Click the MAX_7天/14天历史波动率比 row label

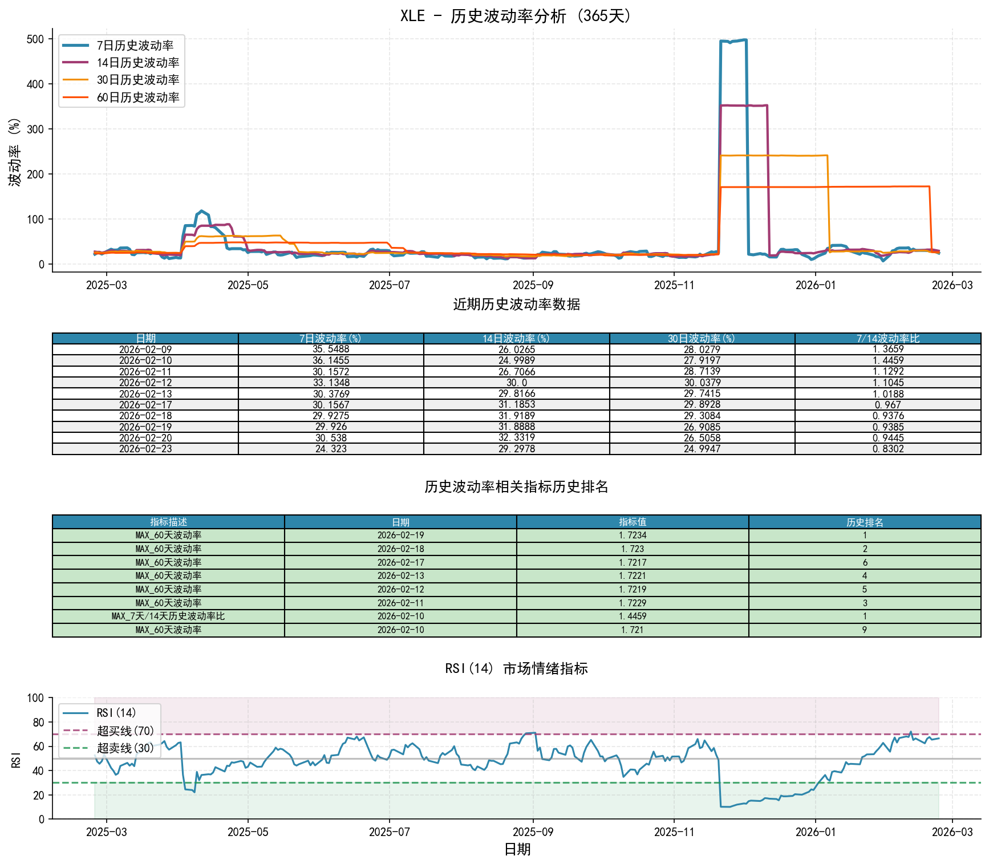point(168,616)
